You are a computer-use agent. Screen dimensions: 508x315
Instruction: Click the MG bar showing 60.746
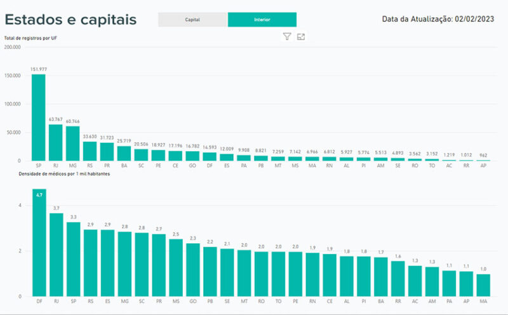[73, 144]
